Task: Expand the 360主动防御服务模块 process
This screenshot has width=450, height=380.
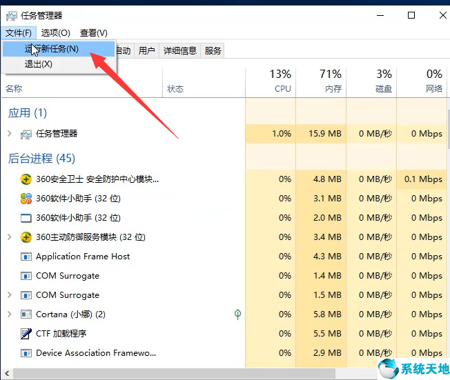Action: point(10,237)
